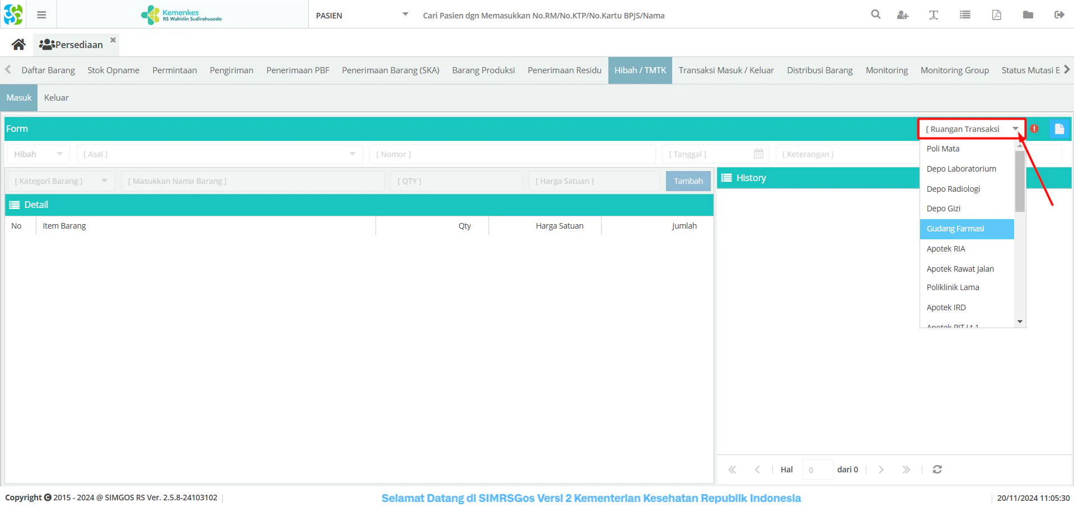Click the PDF document icon in header

(997, 15)
